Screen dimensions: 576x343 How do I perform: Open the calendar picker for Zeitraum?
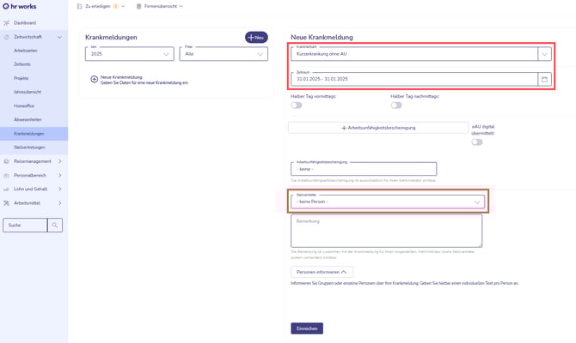(x=543, y=80)
